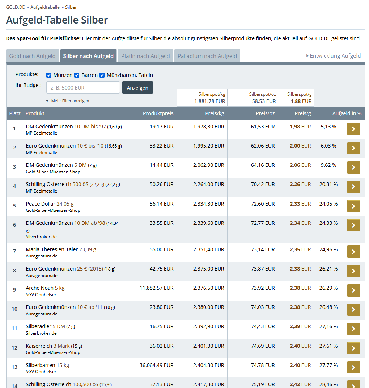Open DM Gedenkmünzen 5 DM product

(x=61, y=165)
